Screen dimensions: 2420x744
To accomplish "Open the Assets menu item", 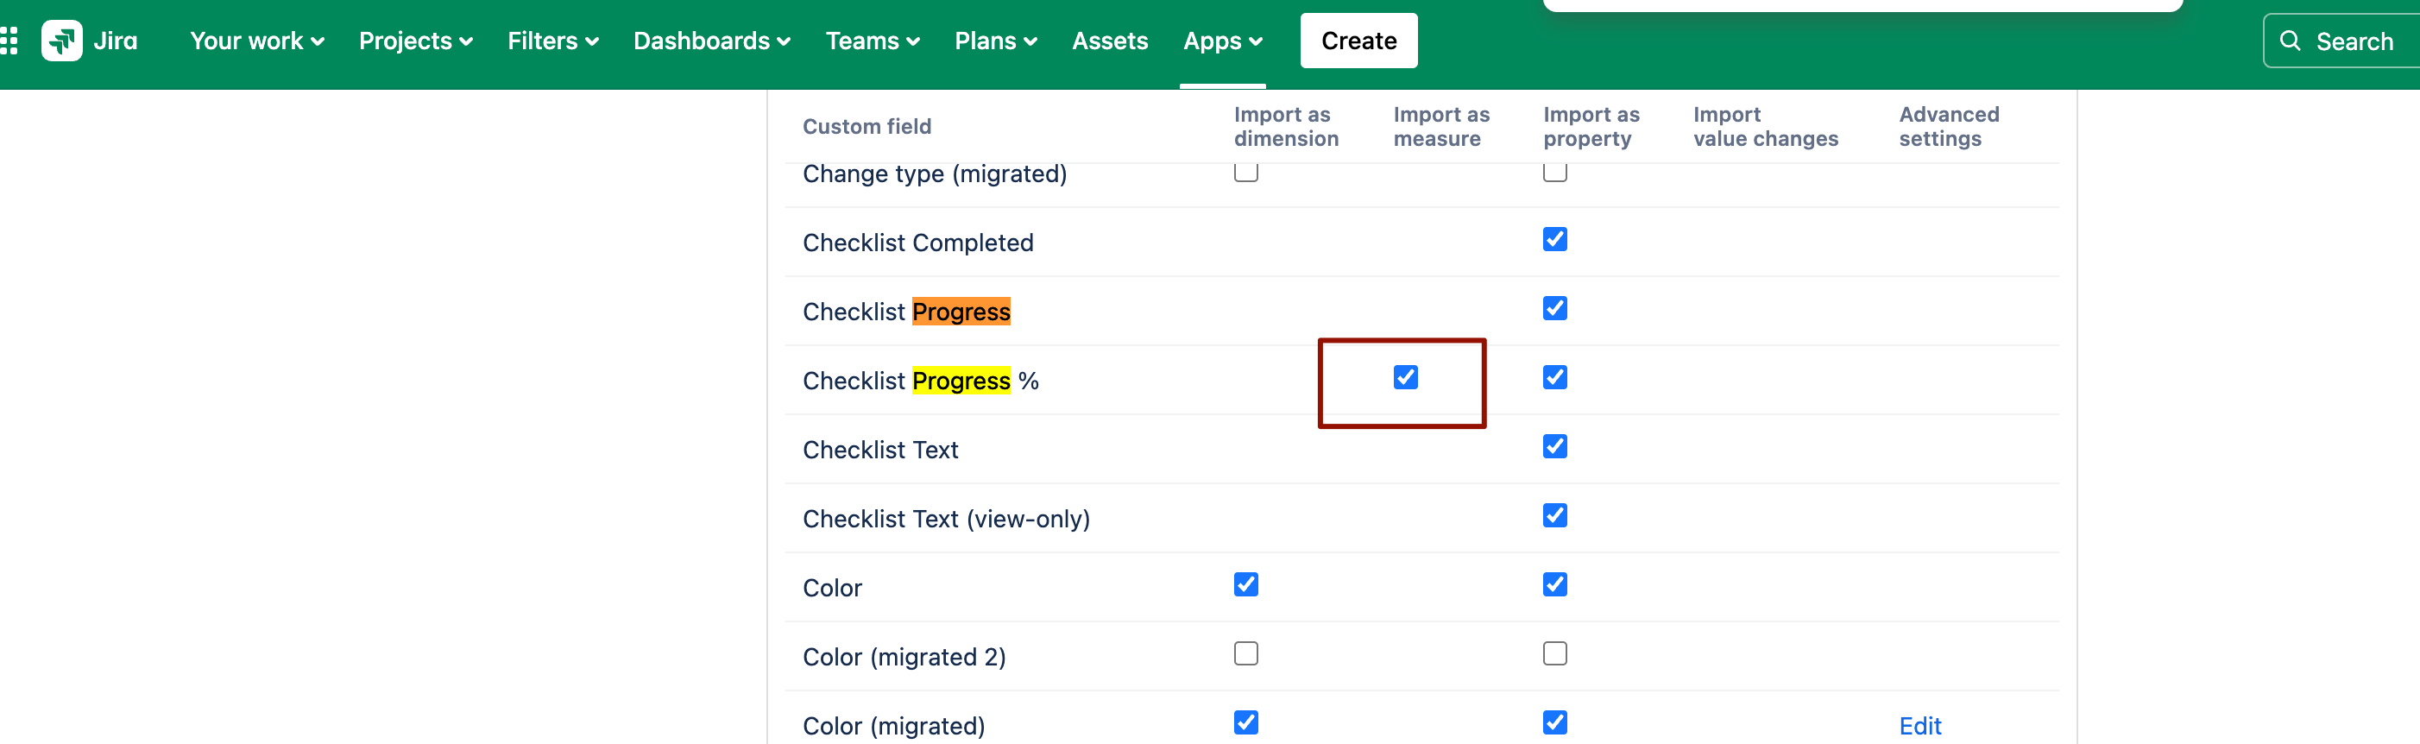I will (1110, 41).
